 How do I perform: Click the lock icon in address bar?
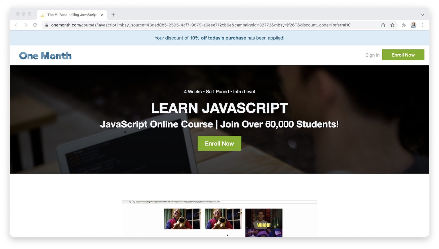pyautogui.click(x=47, y=25)
